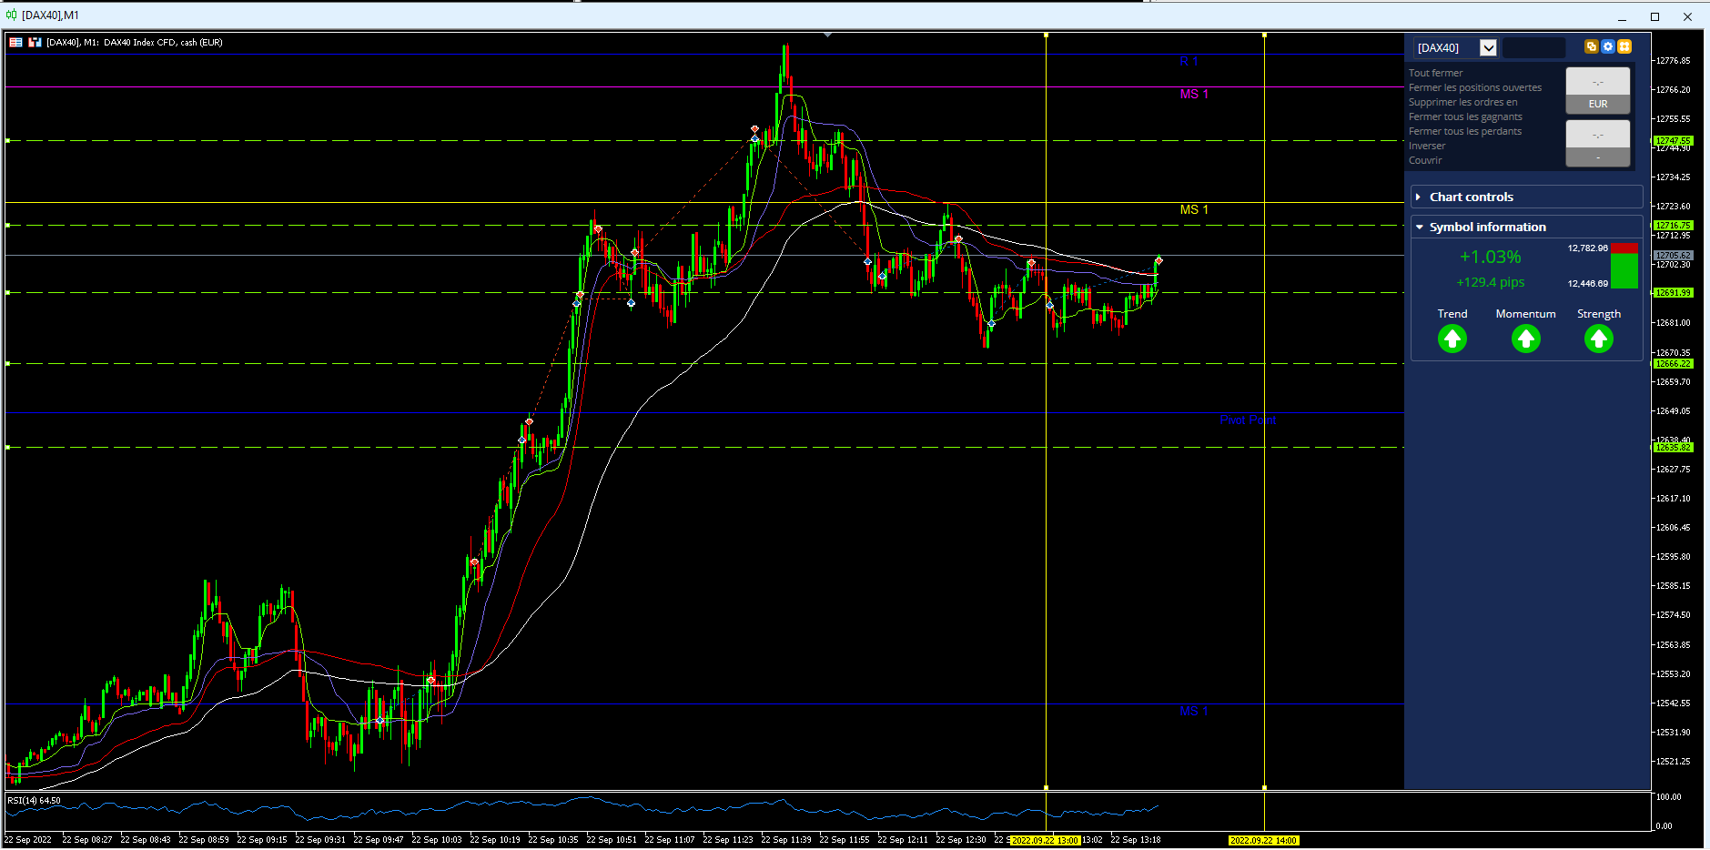
Task: Click the yellow expand-panel icon
Action: pyautogui.click(x=1624, y=46)
